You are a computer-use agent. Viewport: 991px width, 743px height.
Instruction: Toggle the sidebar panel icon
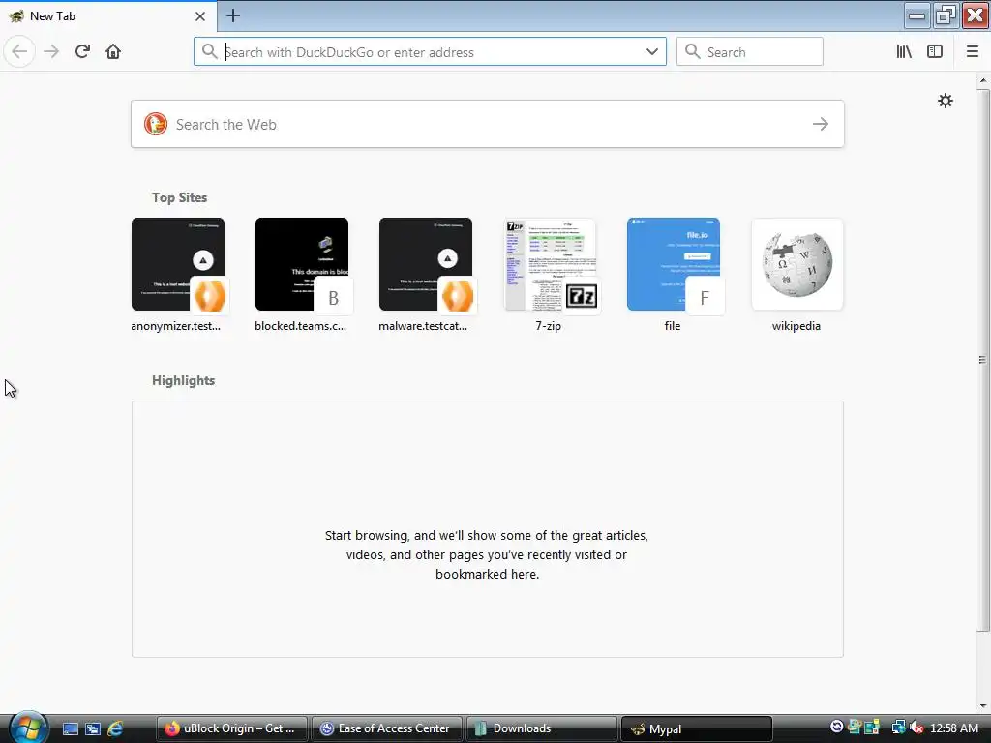[x=935, y=52]
